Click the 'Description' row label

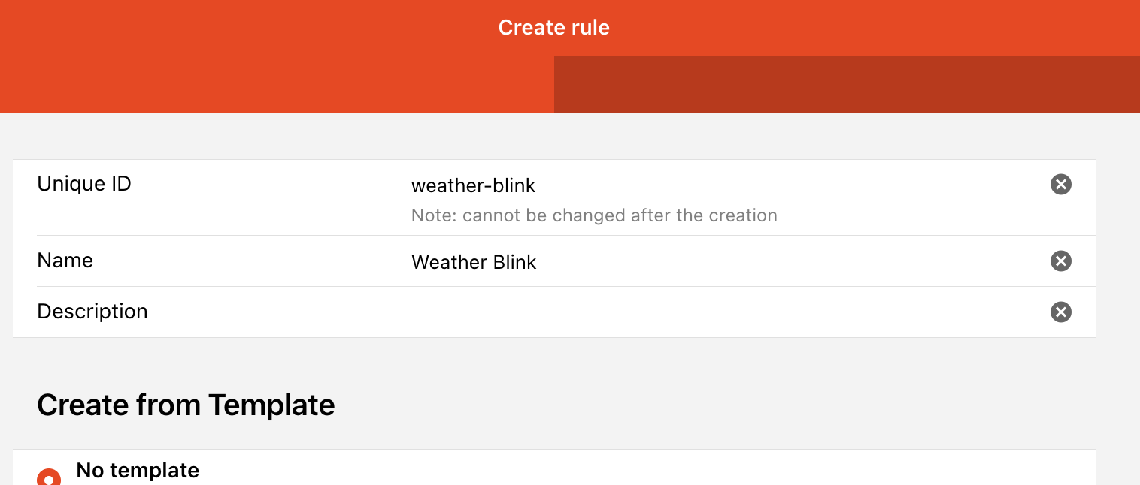[92, 312]
